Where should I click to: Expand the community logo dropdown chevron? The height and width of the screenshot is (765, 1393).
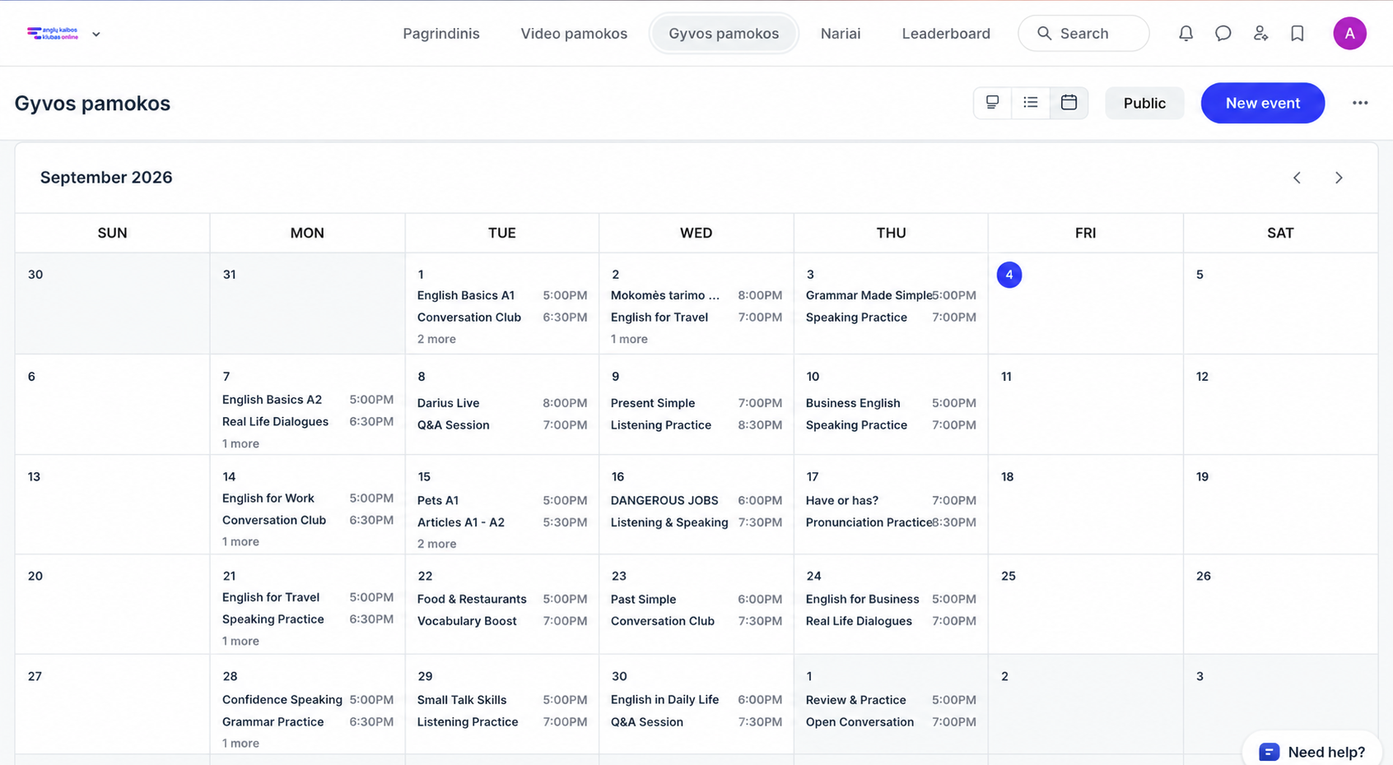click(96, 35)
